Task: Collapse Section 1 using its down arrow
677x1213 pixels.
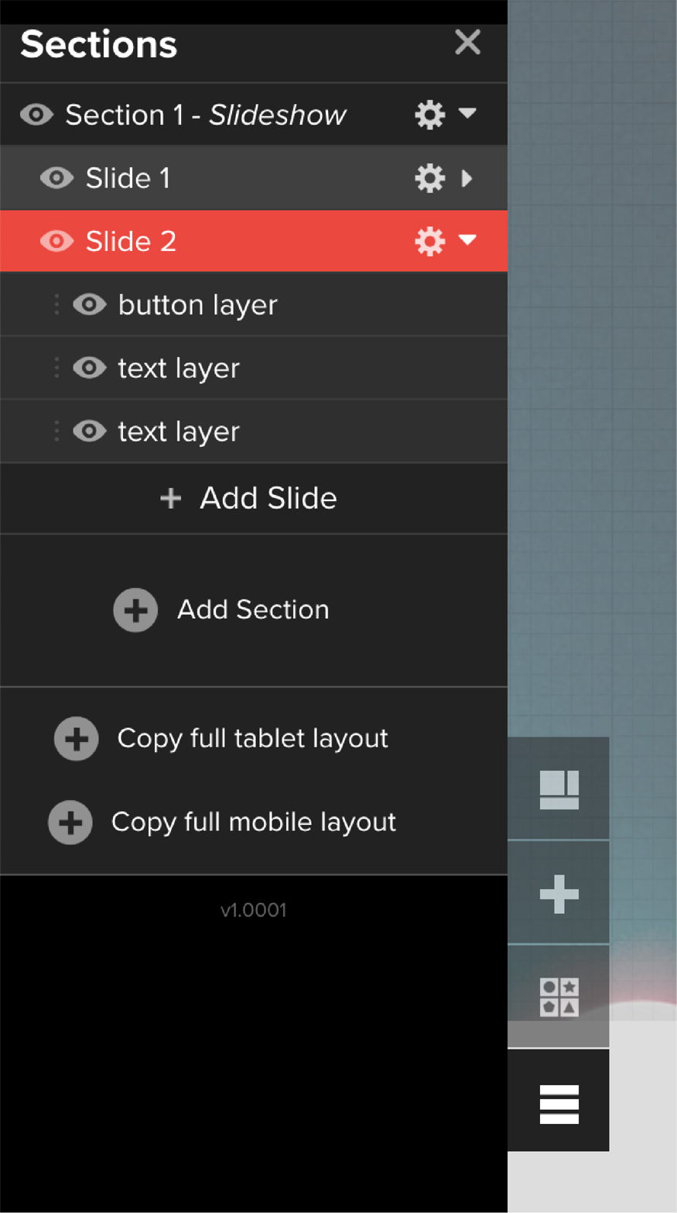Action: click(x=467, y=114)
